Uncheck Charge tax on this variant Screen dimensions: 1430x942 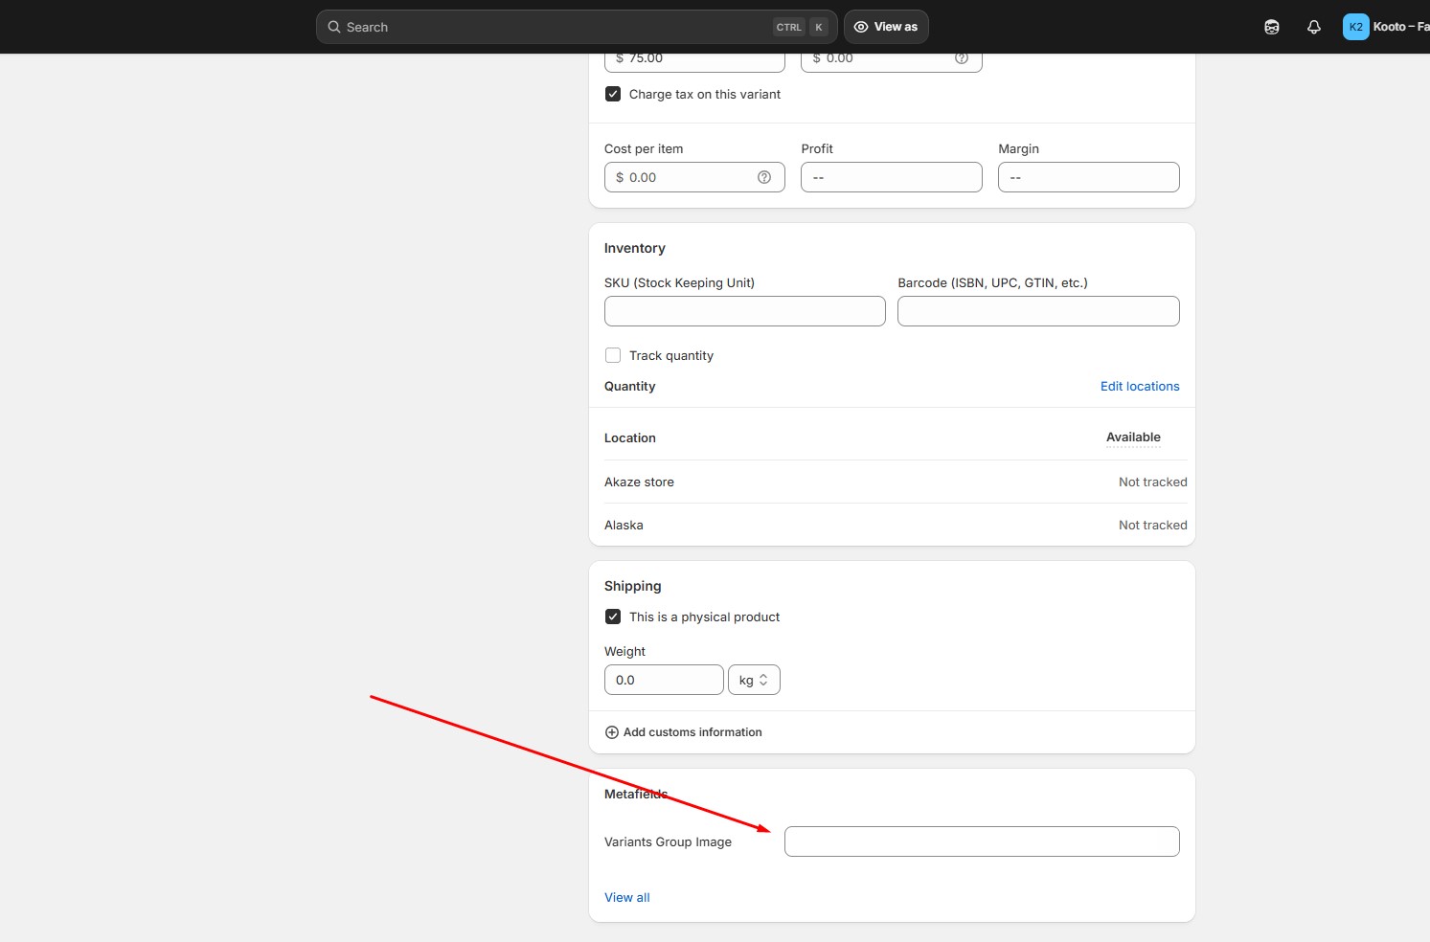point(613,94)
